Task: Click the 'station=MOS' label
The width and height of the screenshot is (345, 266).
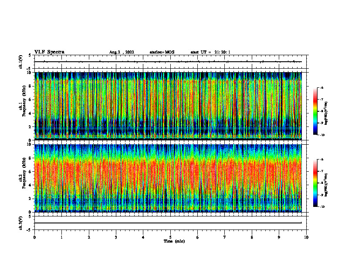Action: click(162, 52)
